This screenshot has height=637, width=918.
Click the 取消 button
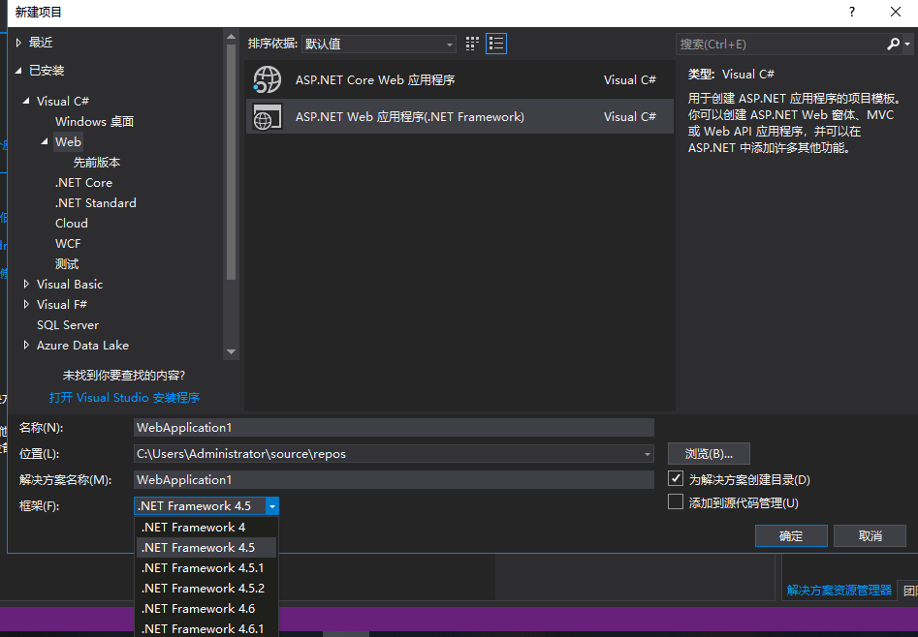point(870,535)
